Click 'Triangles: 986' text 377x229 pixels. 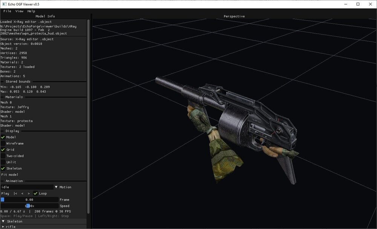[14, 58]
